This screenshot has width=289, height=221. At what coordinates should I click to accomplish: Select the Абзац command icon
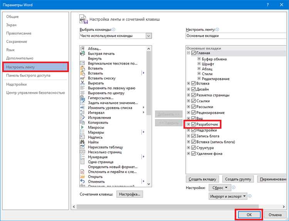pyautogui.click(x=82, y=48)
